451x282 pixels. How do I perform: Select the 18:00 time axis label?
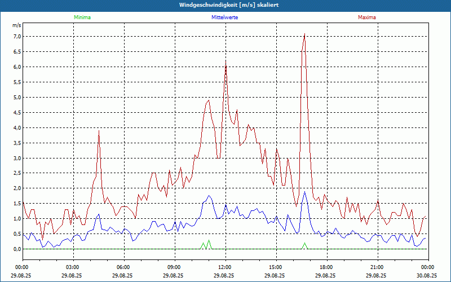coord(326,267)
